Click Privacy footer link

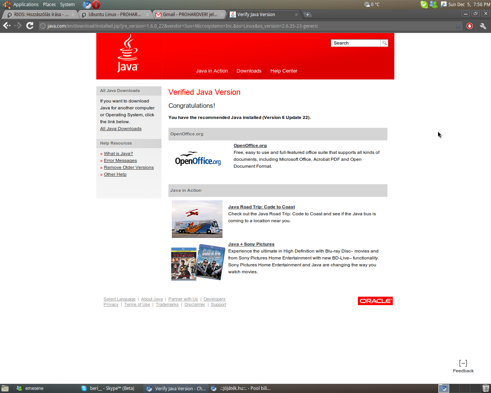[111, 304]
